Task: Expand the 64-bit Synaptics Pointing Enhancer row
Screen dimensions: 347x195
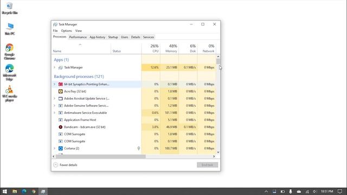Action: click(x=54, y=84)
